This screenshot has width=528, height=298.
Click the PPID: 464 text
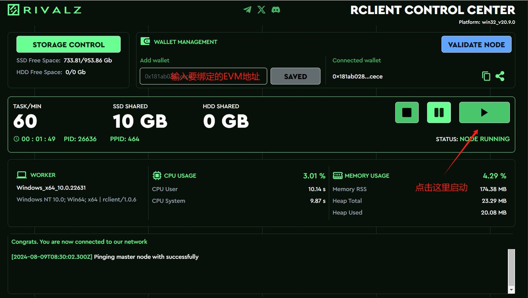click(x=125, y=139)
